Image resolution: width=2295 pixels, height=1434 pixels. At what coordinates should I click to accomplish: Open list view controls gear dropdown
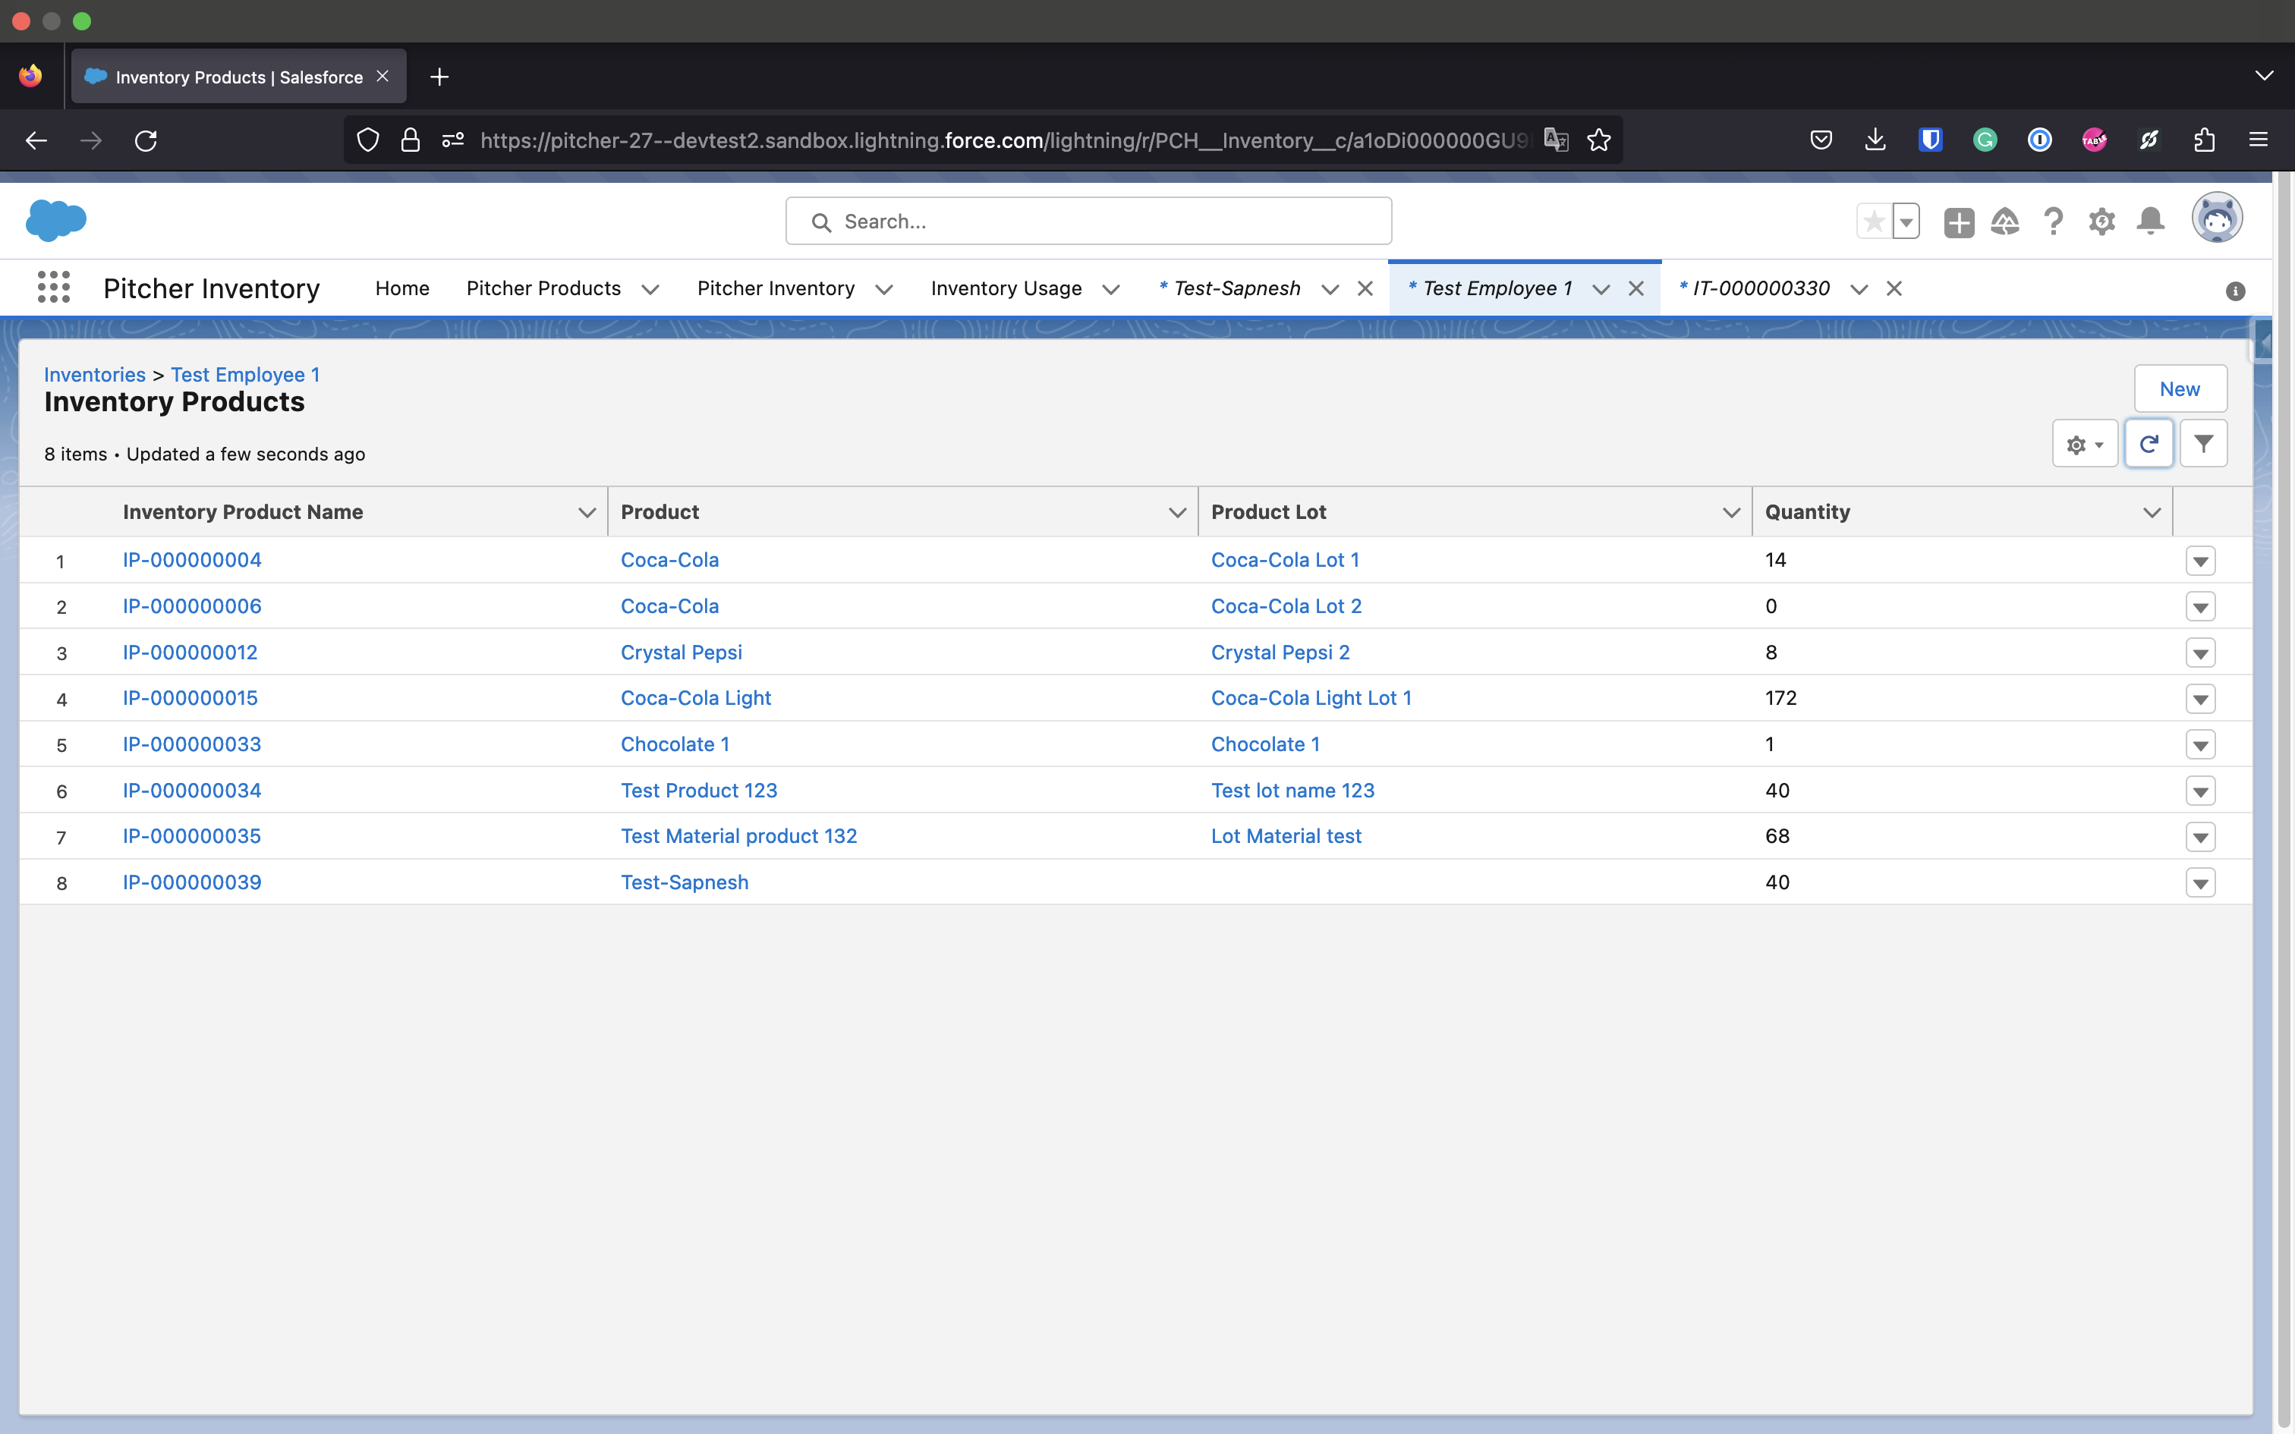pyautogui.click(x=2085, y=444)
